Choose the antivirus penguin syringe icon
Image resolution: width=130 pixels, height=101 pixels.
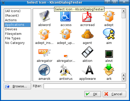[66, 70]
